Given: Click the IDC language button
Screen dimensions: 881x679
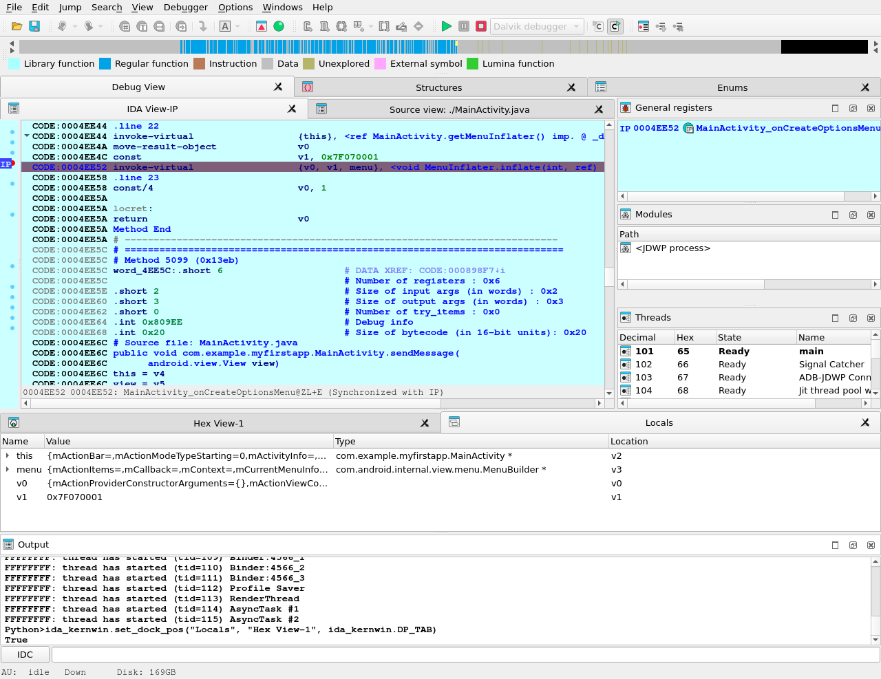Looking at the screenshot, I should pyautogui.click(x=25, y=654).
